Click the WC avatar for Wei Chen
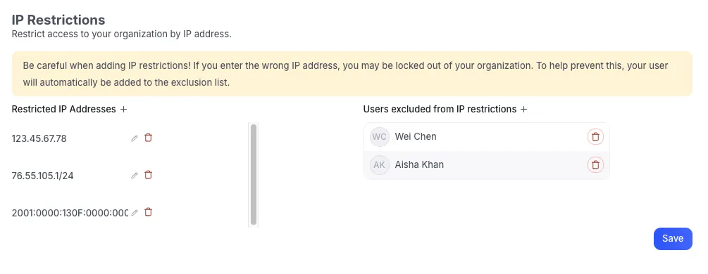The width and height of the screenshot is (708, 274). [x=379, y=136]
